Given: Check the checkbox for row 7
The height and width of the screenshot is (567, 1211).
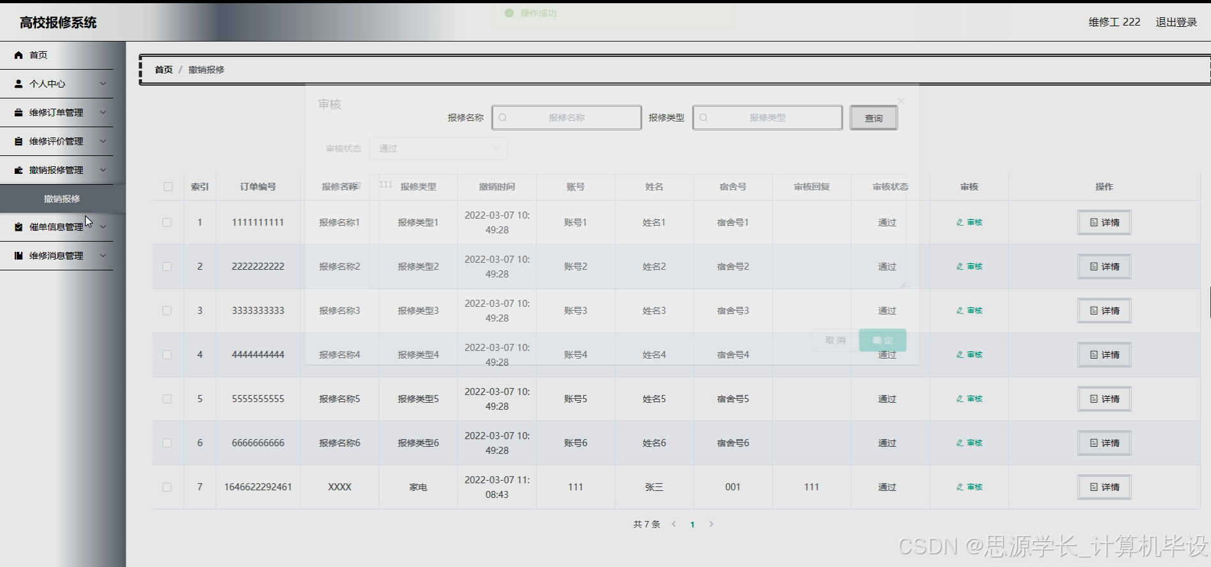Looking at the screenshot, I should [x=167, y=487].
